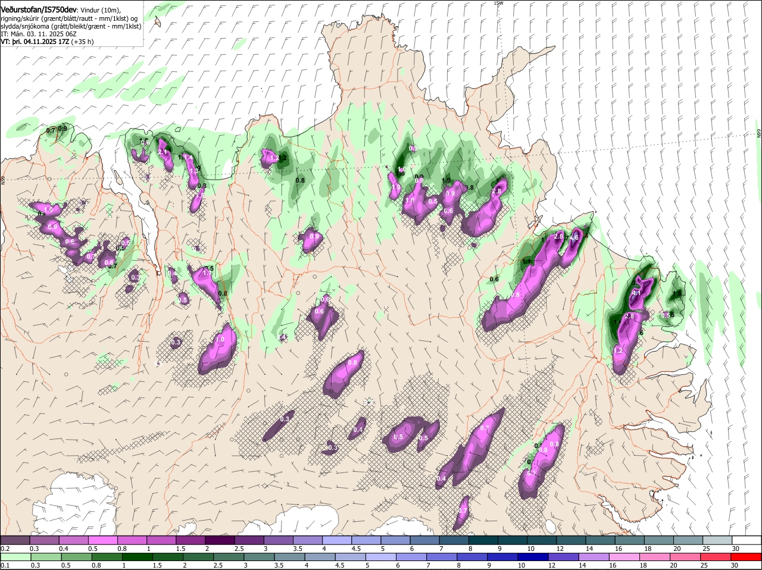Click the '(+35 h)' forecast offset text
Screen dimensions: 762x570
tap(82, 42)
